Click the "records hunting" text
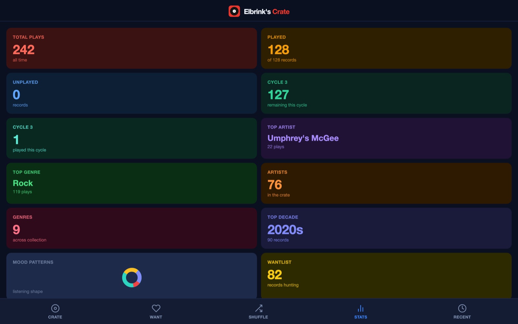 (x=283, y=285)
